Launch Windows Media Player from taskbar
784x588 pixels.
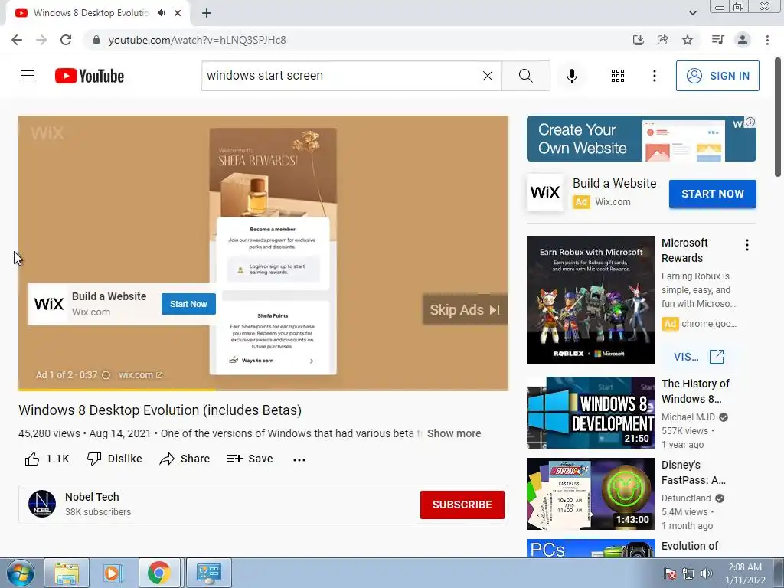(x=113, y=573)
